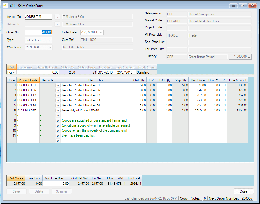Click the Product Code column header
This screenshot has width=260, height=204.
coord(28,80)
